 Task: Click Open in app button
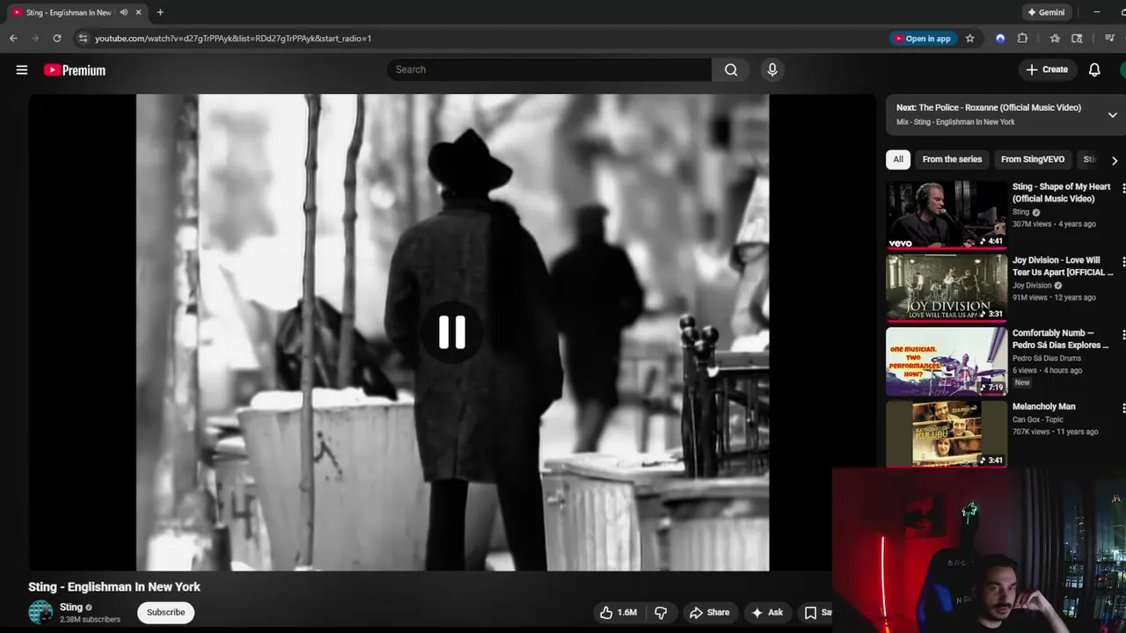coord(923,39)
